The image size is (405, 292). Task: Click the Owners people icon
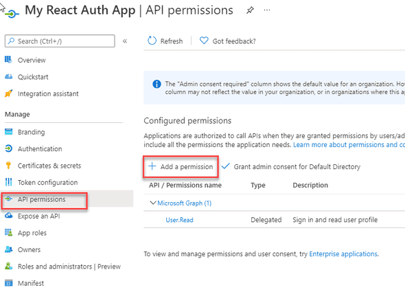pos(8,249)
